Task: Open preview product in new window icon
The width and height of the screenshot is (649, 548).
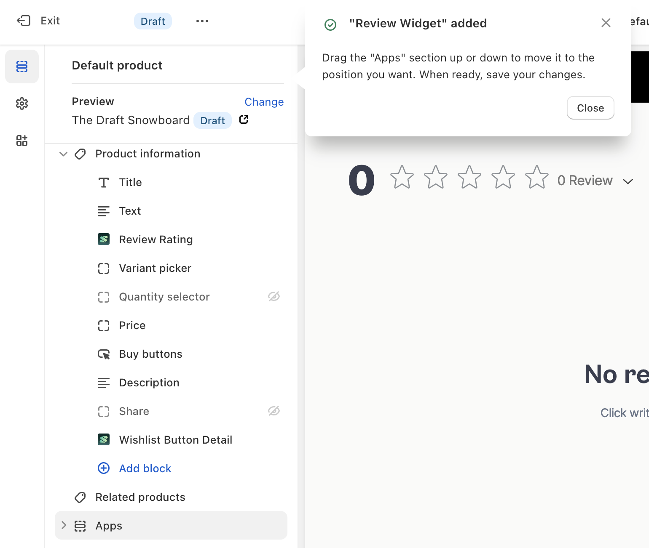Action: click(244, 120)
